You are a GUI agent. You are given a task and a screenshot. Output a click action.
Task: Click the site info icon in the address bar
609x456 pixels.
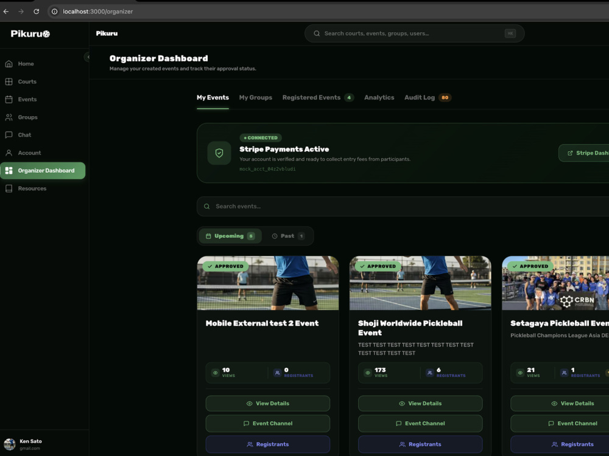(x=55, y=12)
